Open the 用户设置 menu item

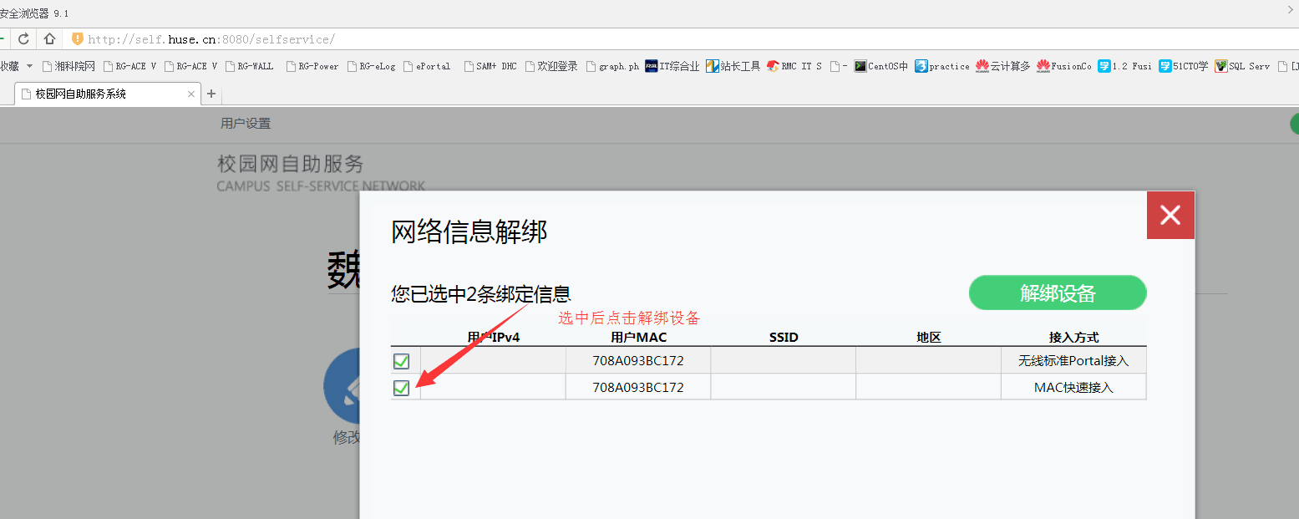point(246,124)
